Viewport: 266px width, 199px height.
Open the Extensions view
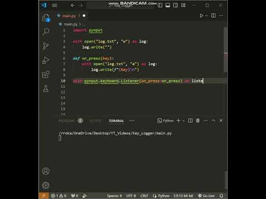point(45,75)
